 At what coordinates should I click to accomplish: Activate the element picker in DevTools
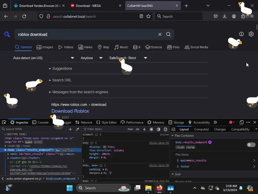(4, 123)
